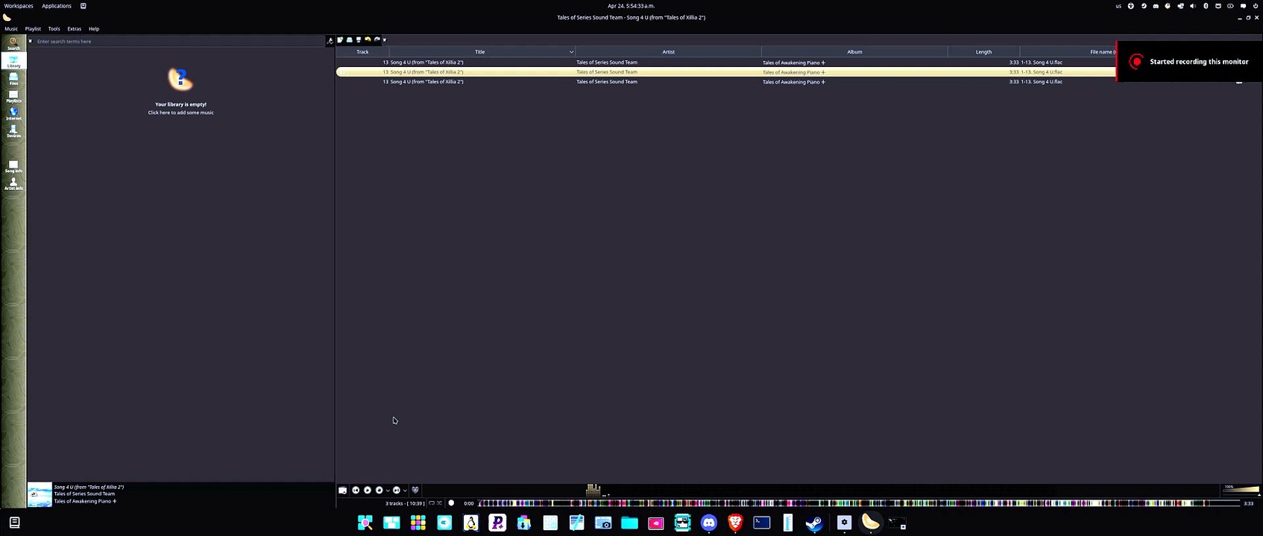Sort playlist by the Album column header
This screenshot has width=1263, height=536.
click(x=854, y=52)
